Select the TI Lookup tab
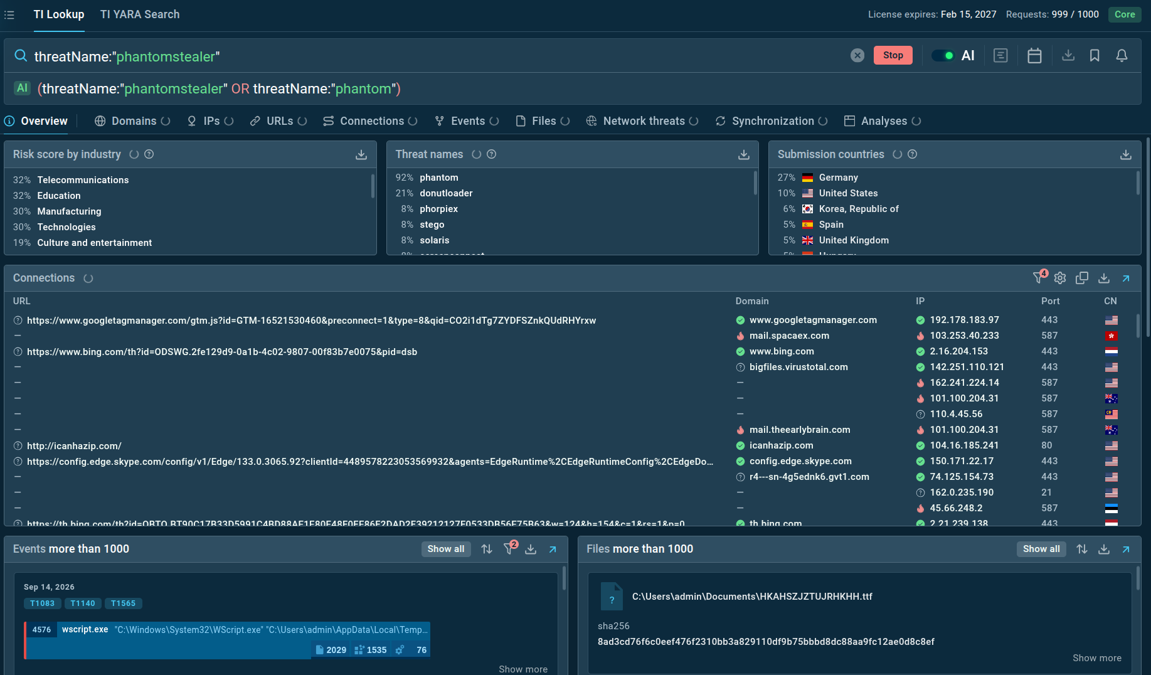 click(x=59, y=14)
